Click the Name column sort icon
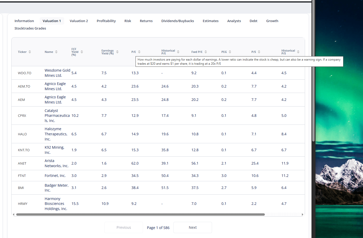 (x=56, y=52)
